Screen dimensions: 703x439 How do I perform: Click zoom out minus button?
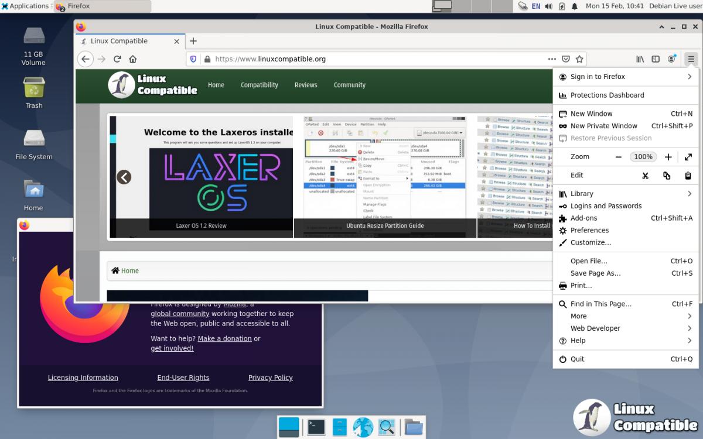tap(618, 157)
